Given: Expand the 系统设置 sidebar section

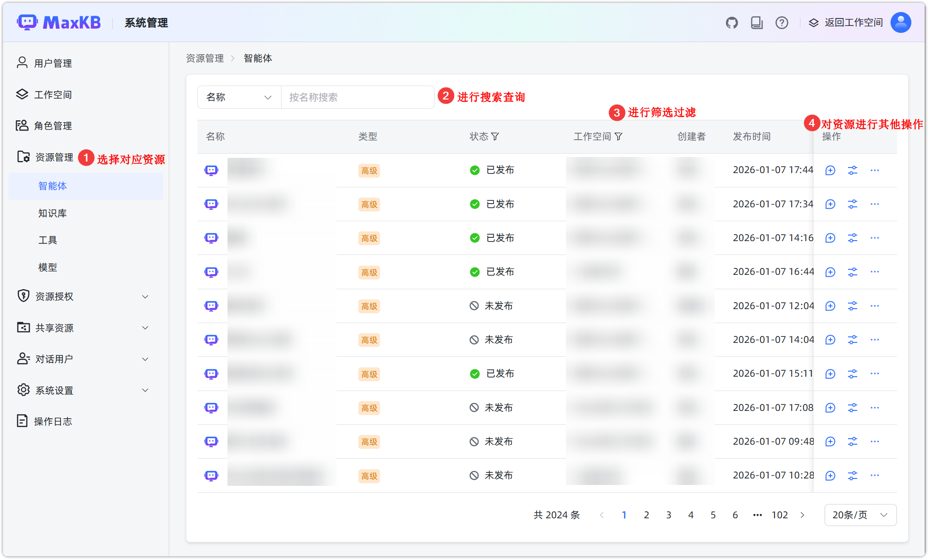Looking at the screenshot, I should (x=53, y=390).
